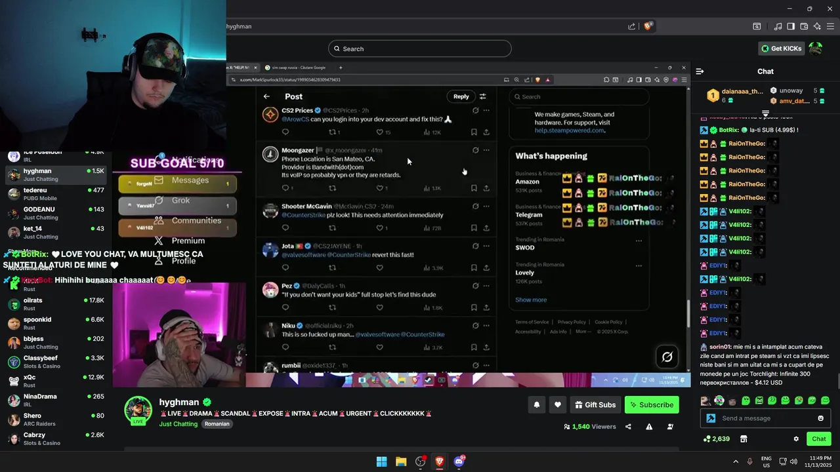840x472 pixels.
Task: Click daianaaa_th top gifter in chat header
Action: click(742, 91)
